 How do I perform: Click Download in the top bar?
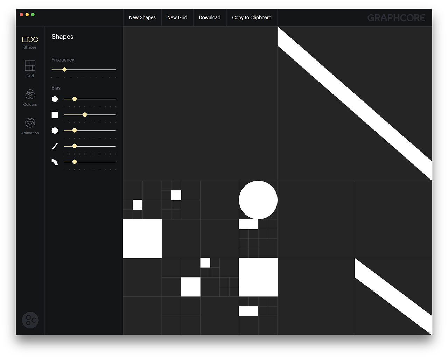click(x=210, y=17)
